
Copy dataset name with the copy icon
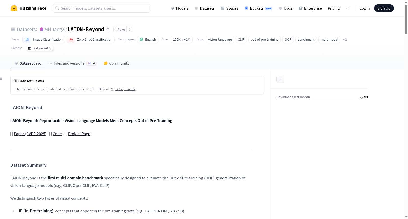coord(108,29)
